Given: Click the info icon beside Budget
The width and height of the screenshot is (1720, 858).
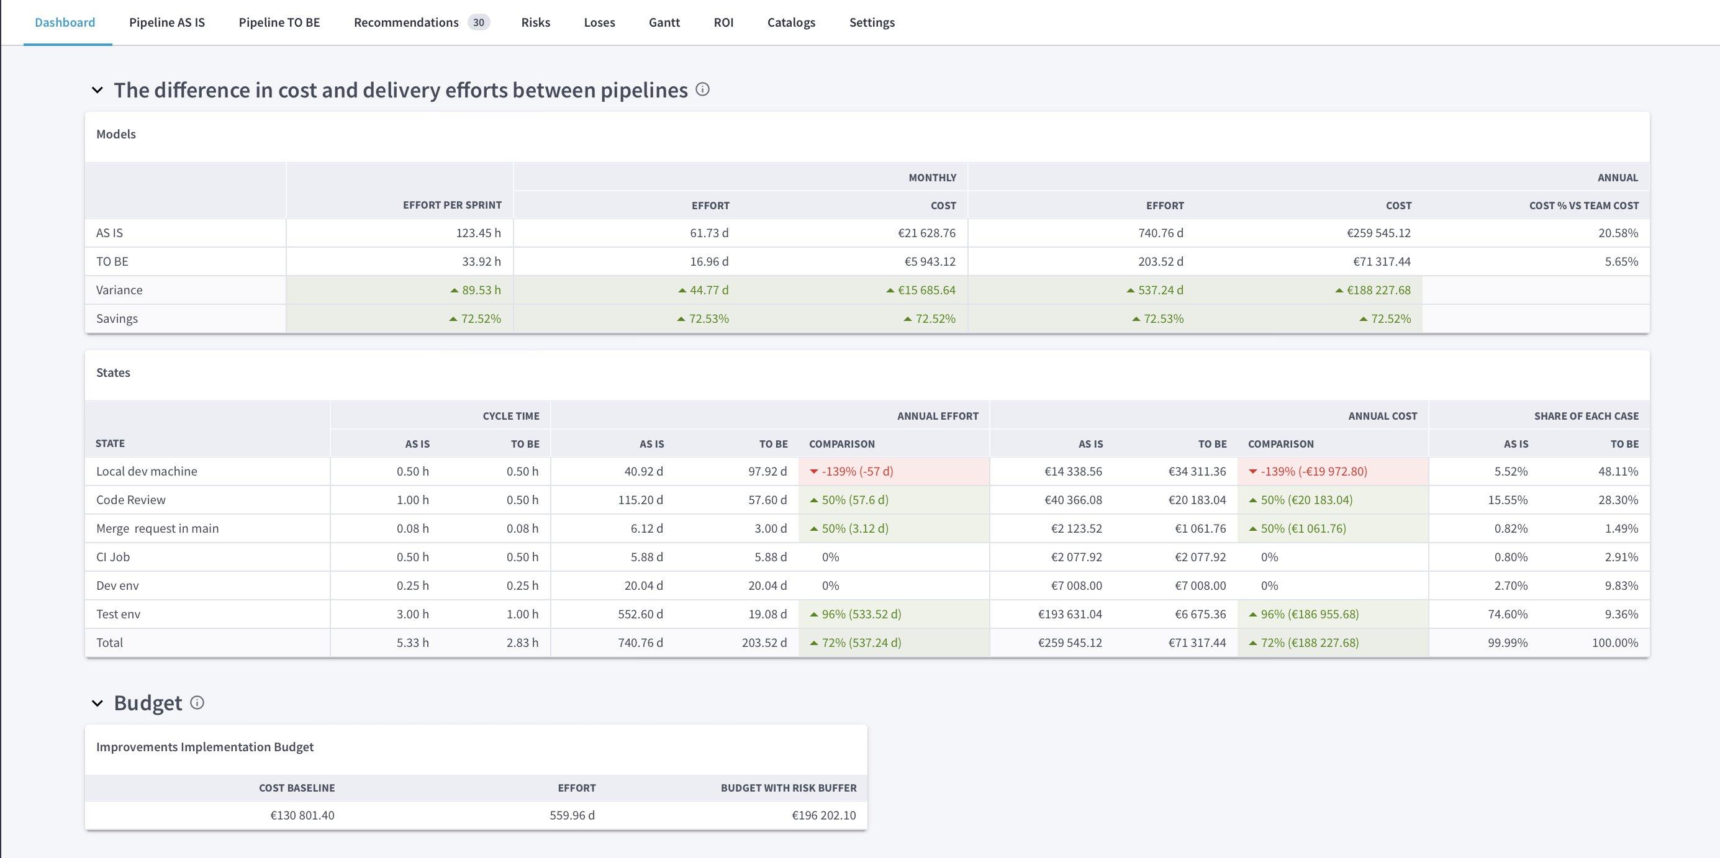Looking at the screenshot, I should click(x=197, y=703).
